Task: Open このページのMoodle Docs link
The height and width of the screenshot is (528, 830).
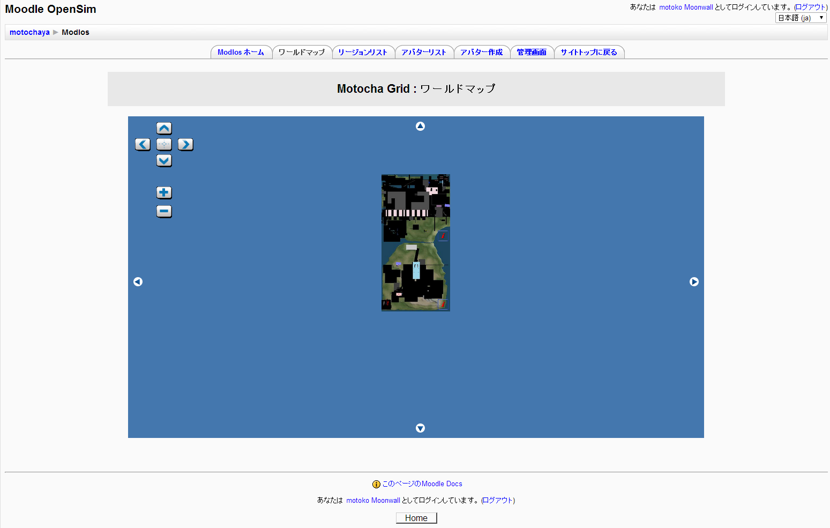Action: pos(422,484)
